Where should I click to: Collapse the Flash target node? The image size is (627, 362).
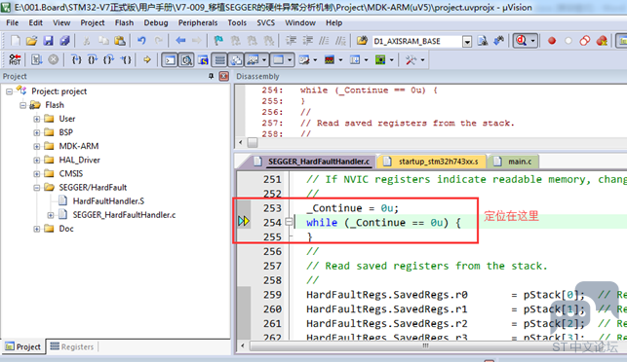click(22, 105)
